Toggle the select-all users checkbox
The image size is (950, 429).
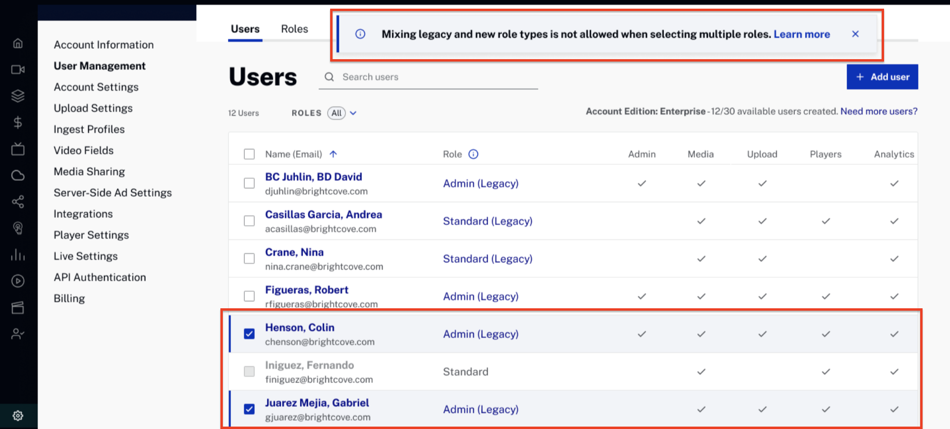click(x=249, y=154)
